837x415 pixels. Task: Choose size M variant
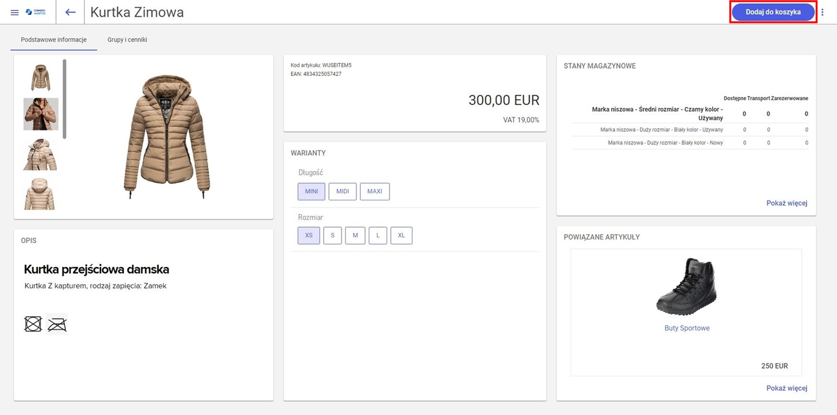tap(355, 235)
